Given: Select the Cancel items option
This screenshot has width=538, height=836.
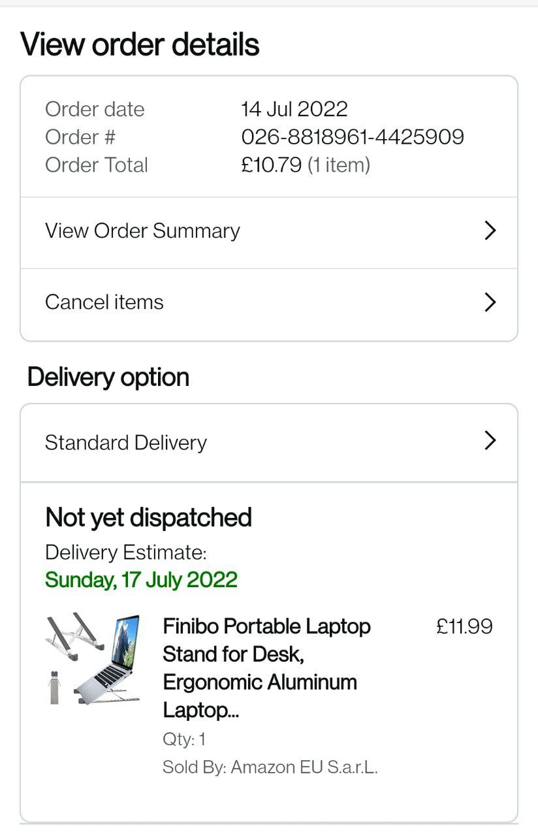Looking at the screenshot, I should click(x=104, y=302).
